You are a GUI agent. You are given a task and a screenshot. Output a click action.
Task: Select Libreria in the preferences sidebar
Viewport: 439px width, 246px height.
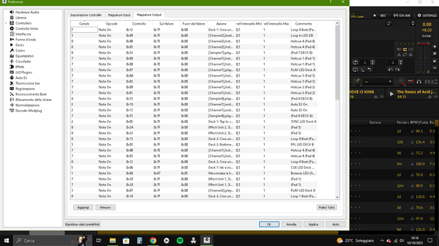click(19, 18)
